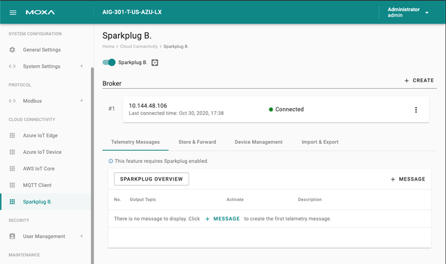Click the Activate column header
The width and height of the screenshot is (446, 264).
pyautogui.click(x=235, y=199)
